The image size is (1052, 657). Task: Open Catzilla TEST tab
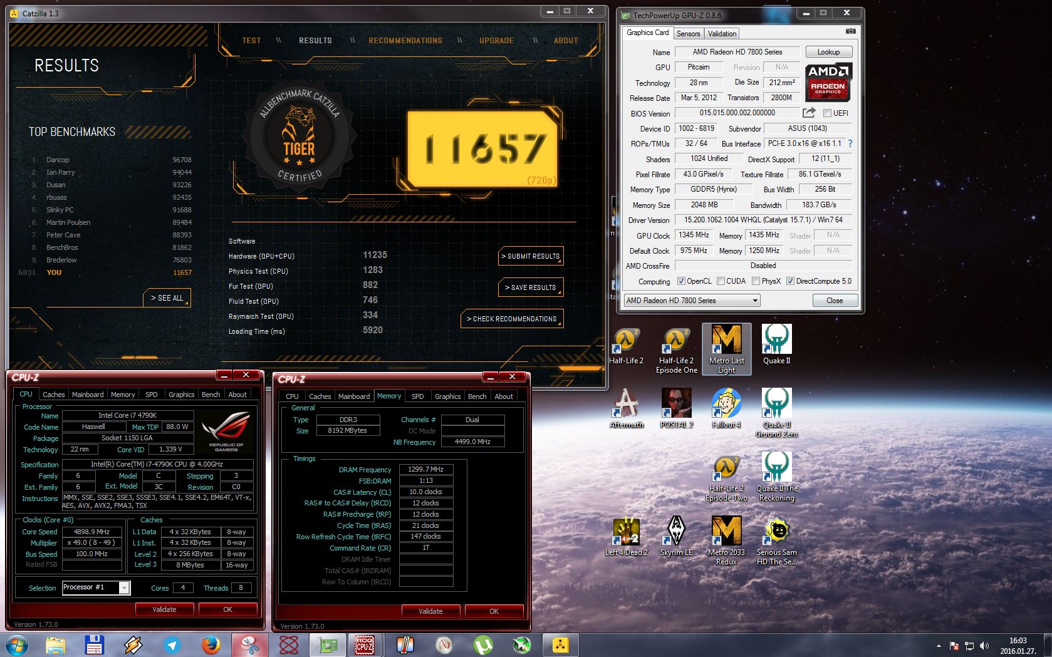point(251,41)
